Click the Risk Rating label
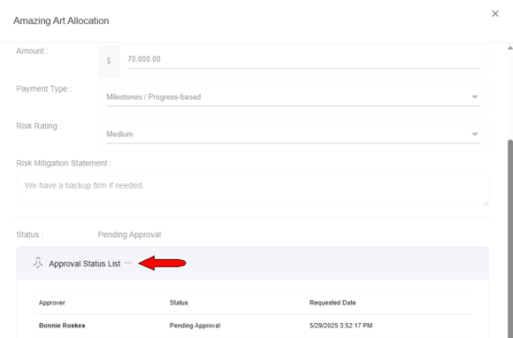Image resolution: width=513 pixels, height=338 pixels. pos(39,126)
